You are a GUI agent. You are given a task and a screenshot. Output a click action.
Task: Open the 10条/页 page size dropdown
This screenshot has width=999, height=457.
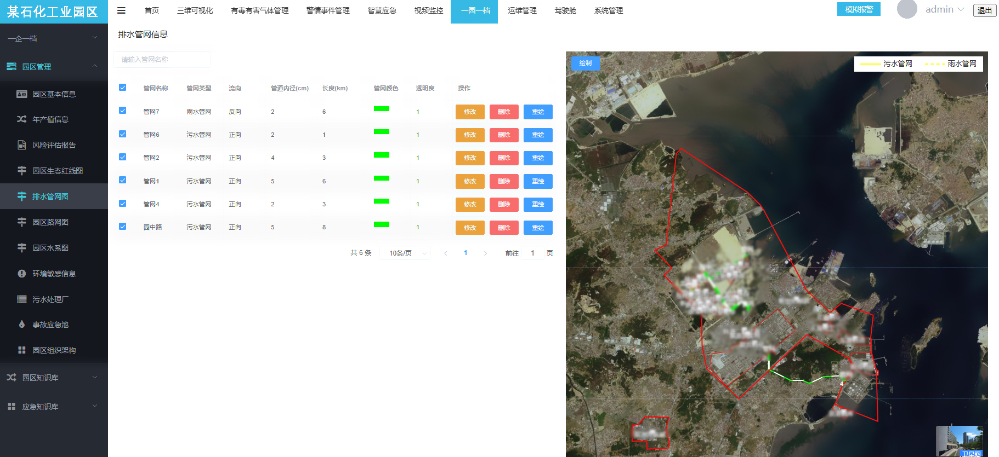(x=405, y=253)
